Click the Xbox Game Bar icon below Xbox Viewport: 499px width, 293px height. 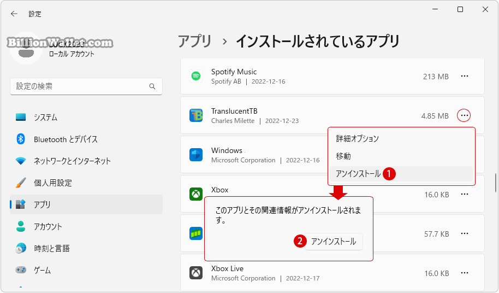196,233
